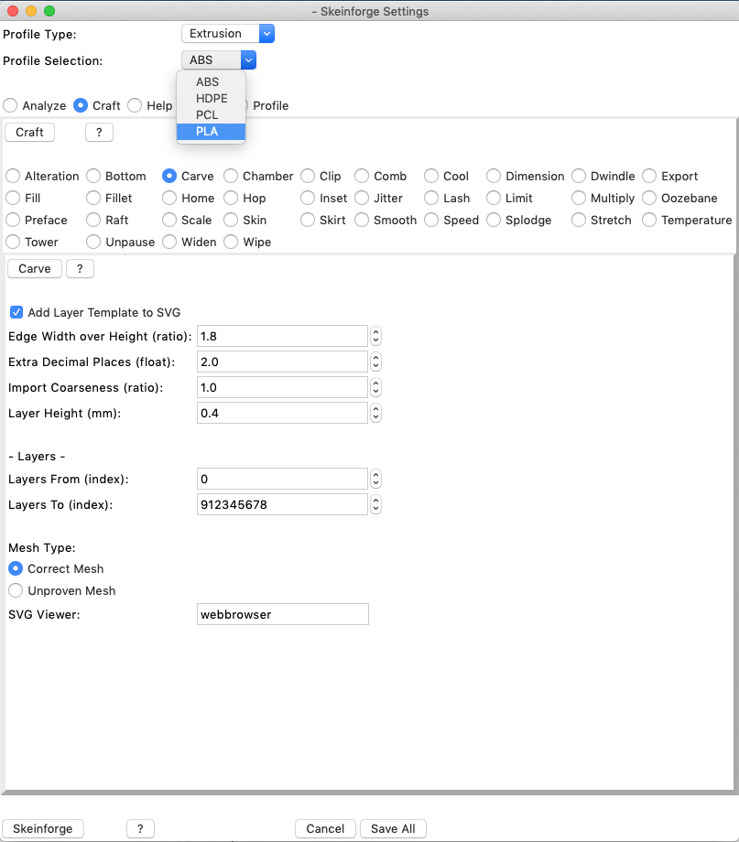Select the Smooth plugin option

[x=362, y=221]
